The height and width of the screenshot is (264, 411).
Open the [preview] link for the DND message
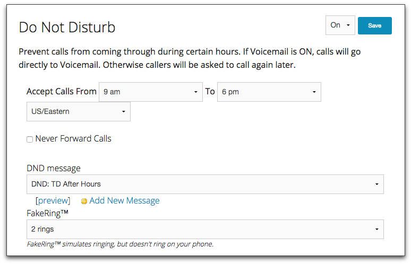(53, 201)
